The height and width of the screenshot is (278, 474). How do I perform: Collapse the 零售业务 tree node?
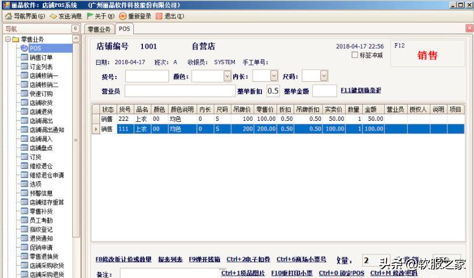click(x=7, y=39)
